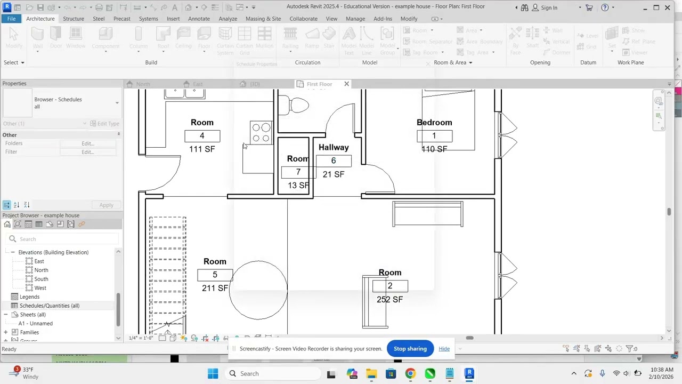
Task: Click the Project Browser Search field
Action: pos(63,239)
